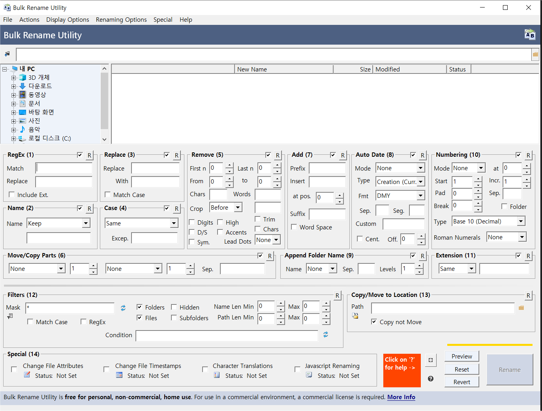Viewport: 542px width, 411px height.
Task: Expand the 3D 개체 tree node
Action: point(14,78)
